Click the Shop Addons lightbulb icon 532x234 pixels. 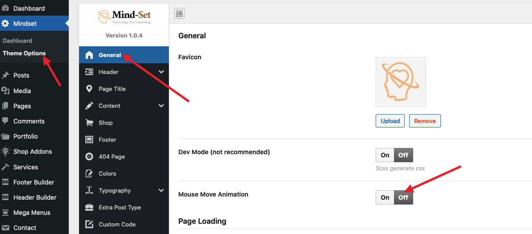[x=5, y=152]
